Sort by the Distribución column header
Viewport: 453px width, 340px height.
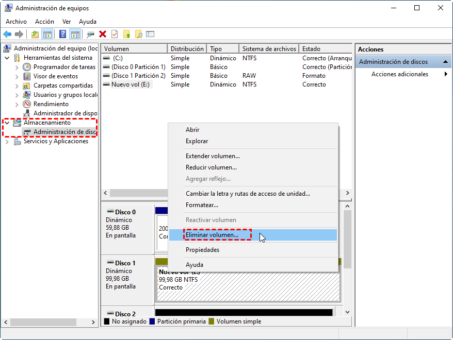[x=187, y=49]
